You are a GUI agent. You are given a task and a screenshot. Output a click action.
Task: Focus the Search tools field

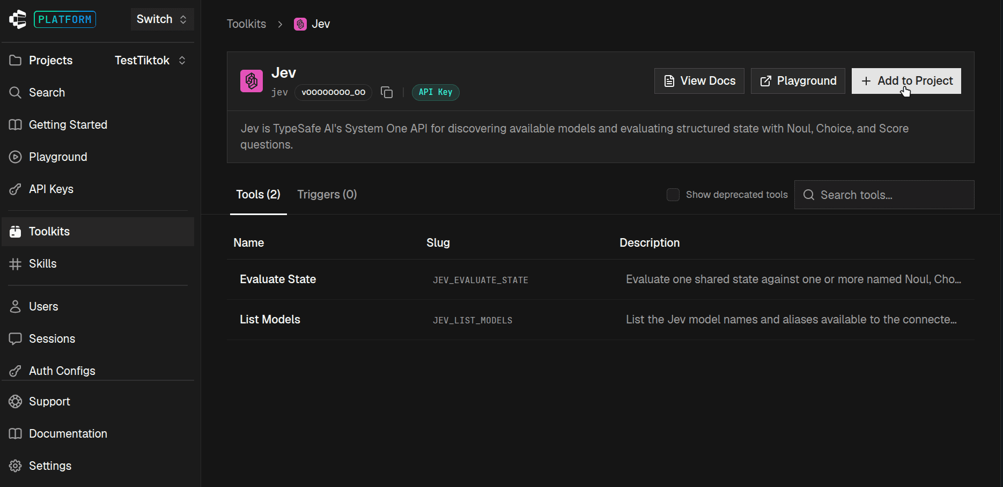pos(884,195)
